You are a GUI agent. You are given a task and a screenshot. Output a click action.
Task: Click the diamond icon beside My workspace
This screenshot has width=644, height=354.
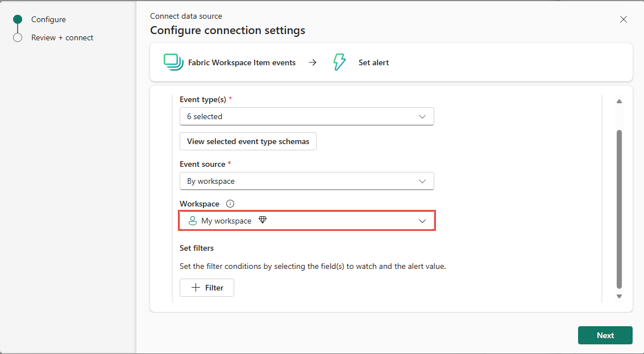(263, 220)
